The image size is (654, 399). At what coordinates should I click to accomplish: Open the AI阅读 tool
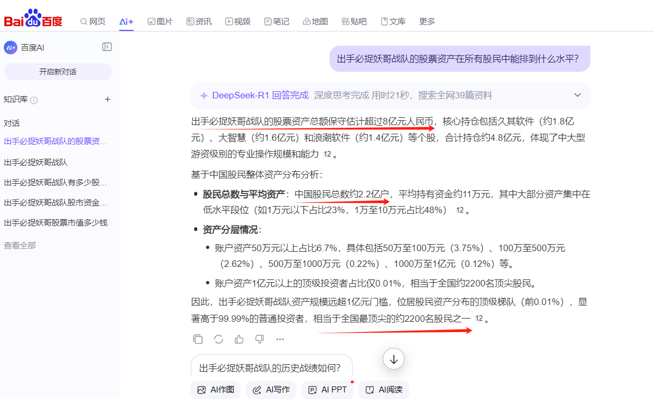click(384, 390)
